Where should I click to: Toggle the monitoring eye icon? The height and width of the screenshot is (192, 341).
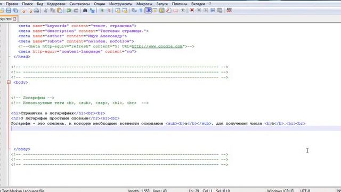[x=183, y=10]
